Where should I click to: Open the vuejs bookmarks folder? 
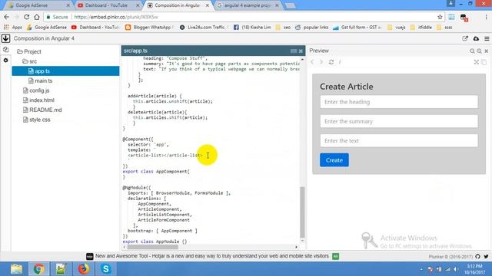point(397,28)
